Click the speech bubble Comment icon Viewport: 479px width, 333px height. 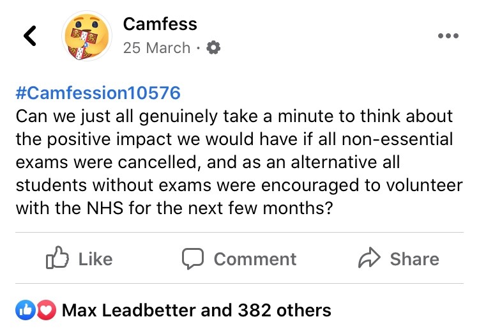pyautogui.click(x=193, y=258)
